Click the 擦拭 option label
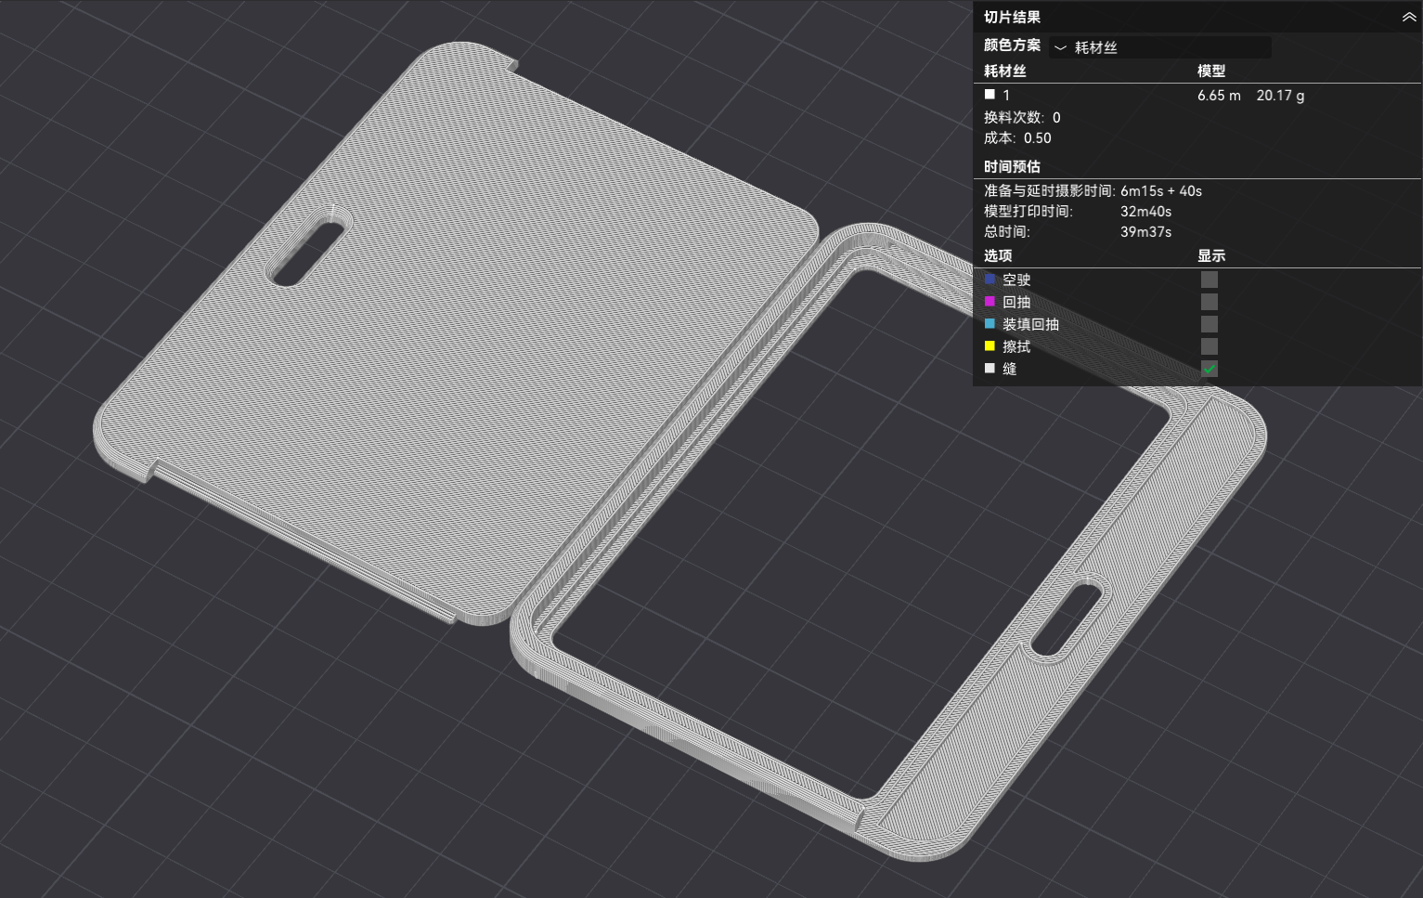Screen dimensions: 1423x898 1016,346
